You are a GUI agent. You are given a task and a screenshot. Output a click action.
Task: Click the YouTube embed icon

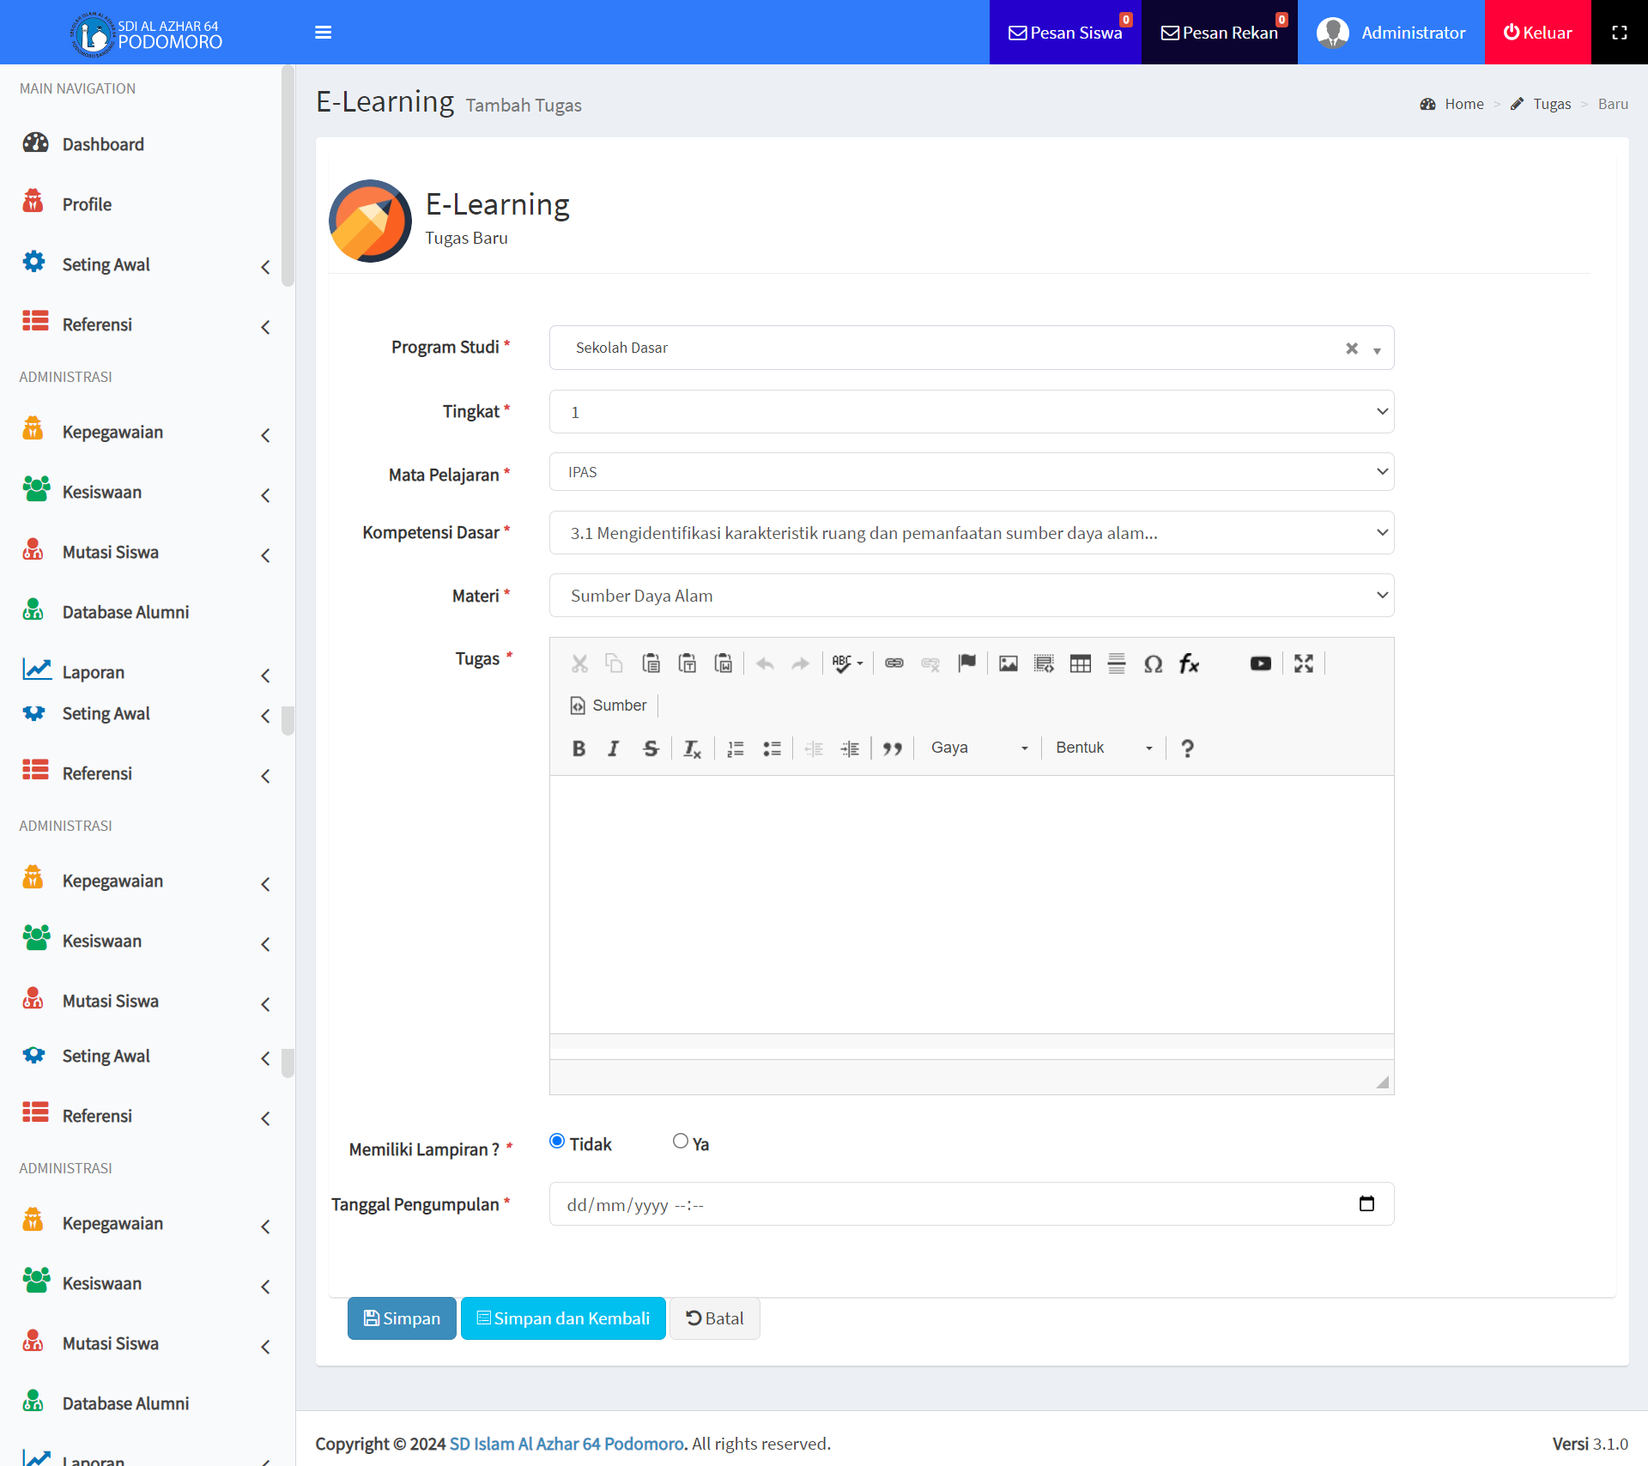(1260, 663)
